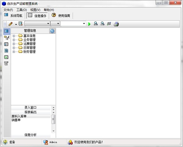This screenshot has width=183, height=147.
Task: Select the document page icon in sidebar
Action: tap(6, 51)
